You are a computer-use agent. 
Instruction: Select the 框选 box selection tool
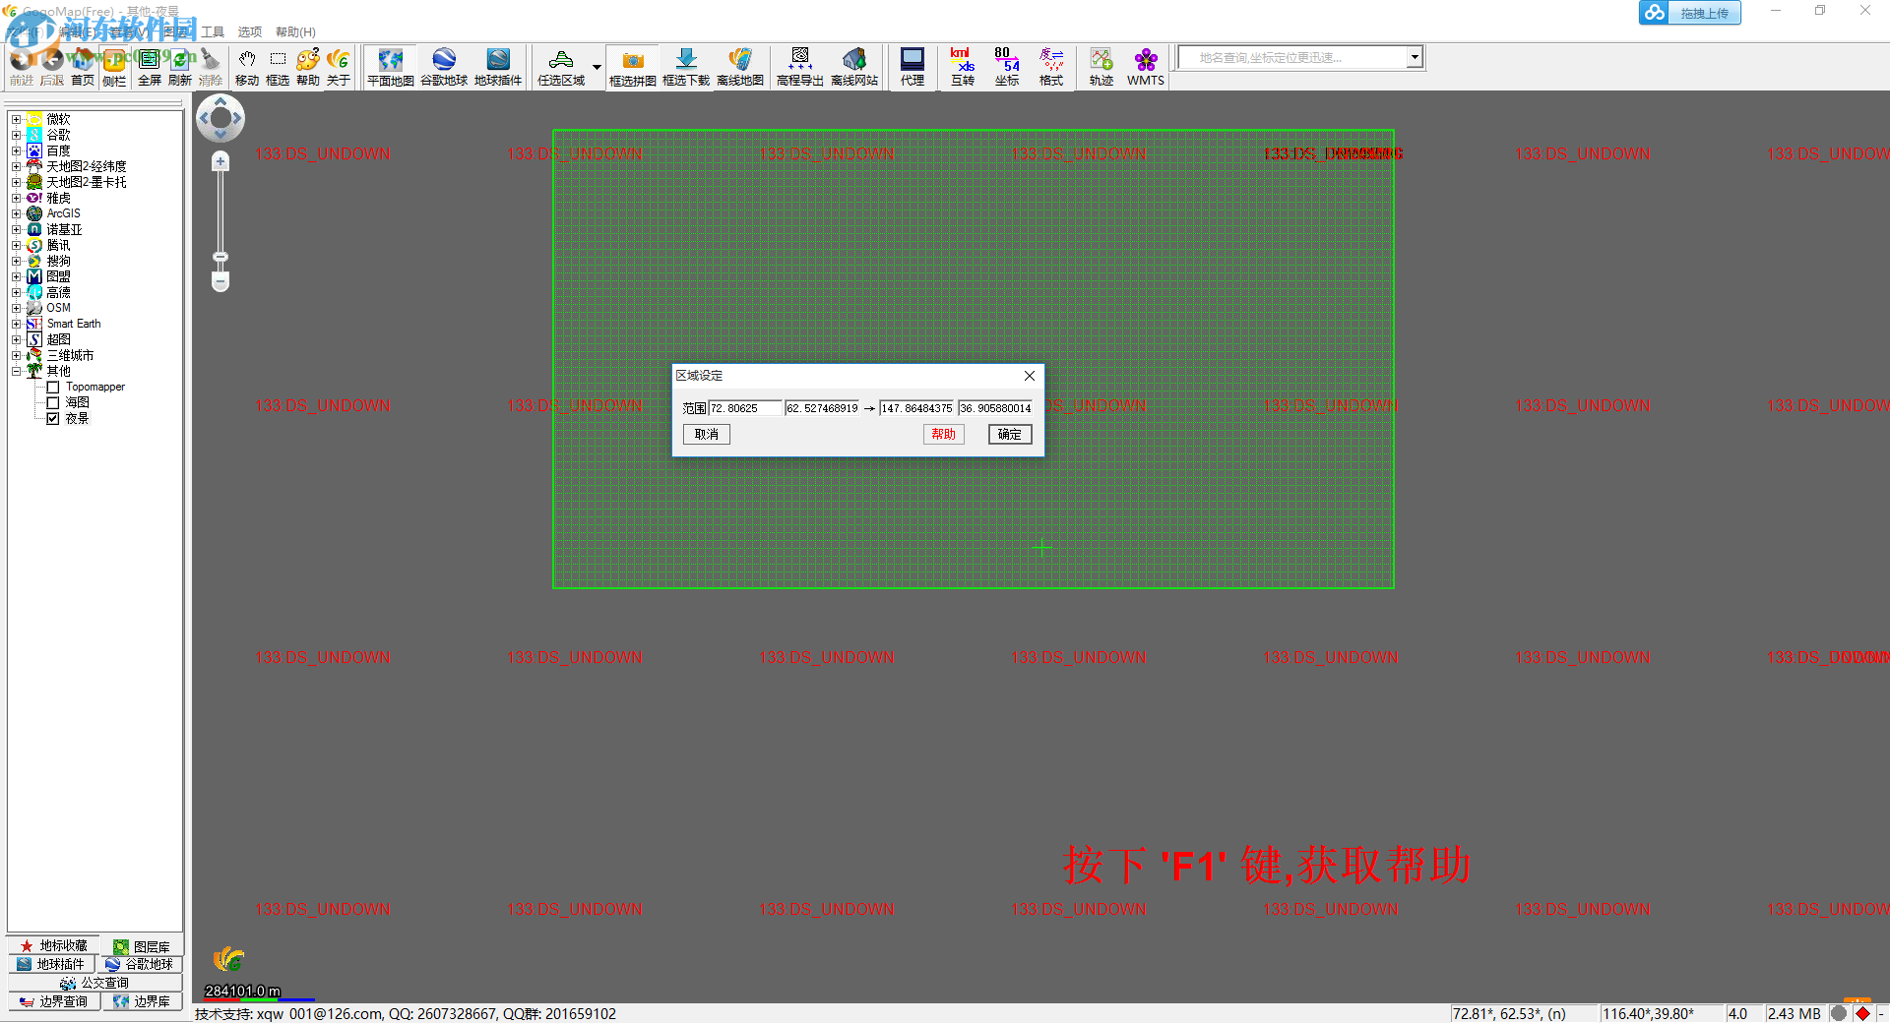point(278,67)
